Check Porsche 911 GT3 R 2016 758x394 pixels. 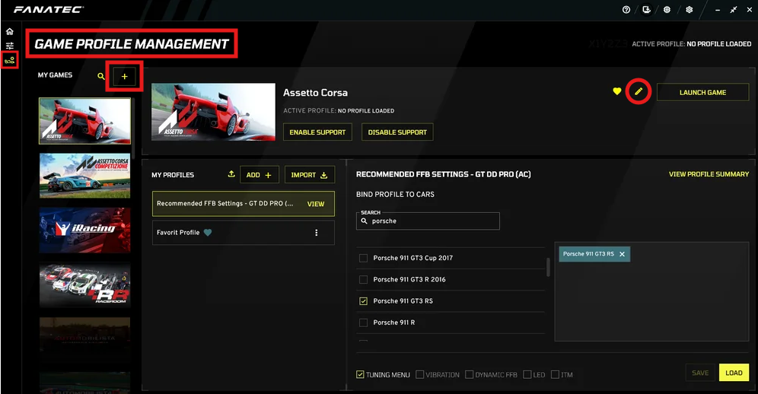[x=364, y=279]
